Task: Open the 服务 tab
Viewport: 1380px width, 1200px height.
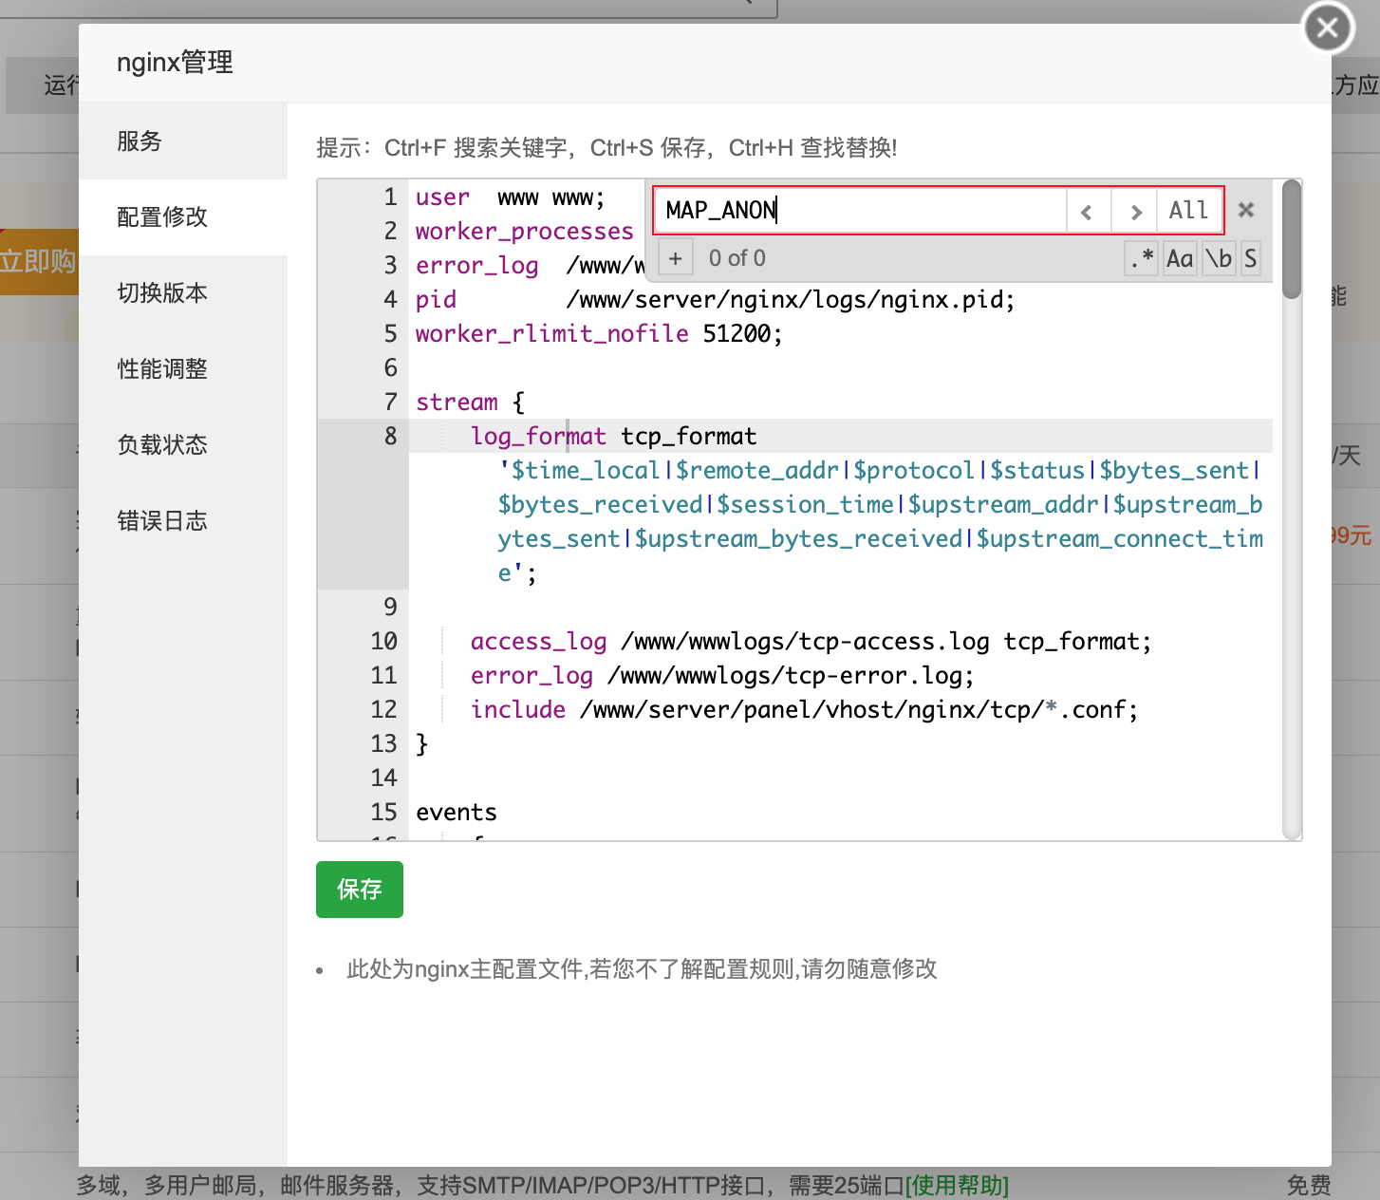Action: 183,141
